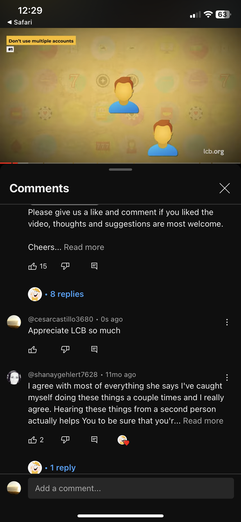This screenshot has height=522, width=241.
Task: Dislike the pinned LCB comment
Action: pos(65,266)
